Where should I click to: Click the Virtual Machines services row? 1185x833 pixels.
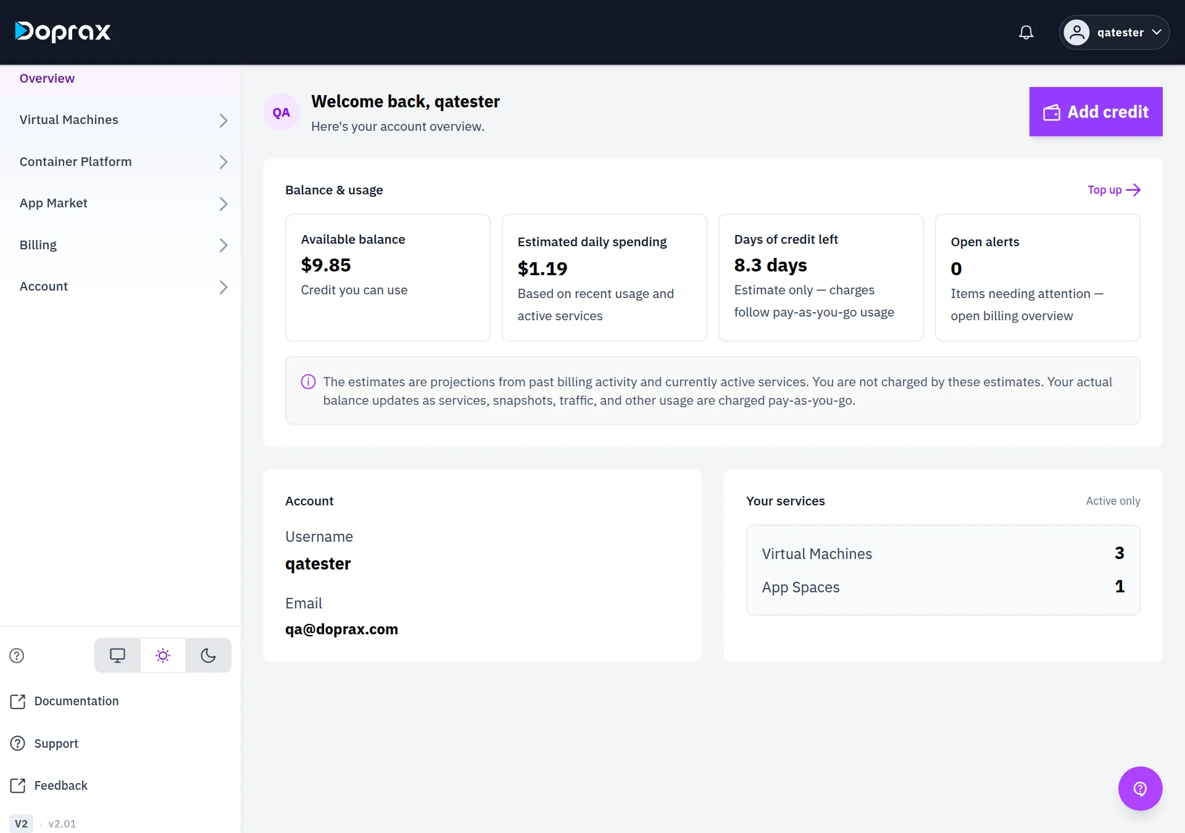tap(942, 553)
